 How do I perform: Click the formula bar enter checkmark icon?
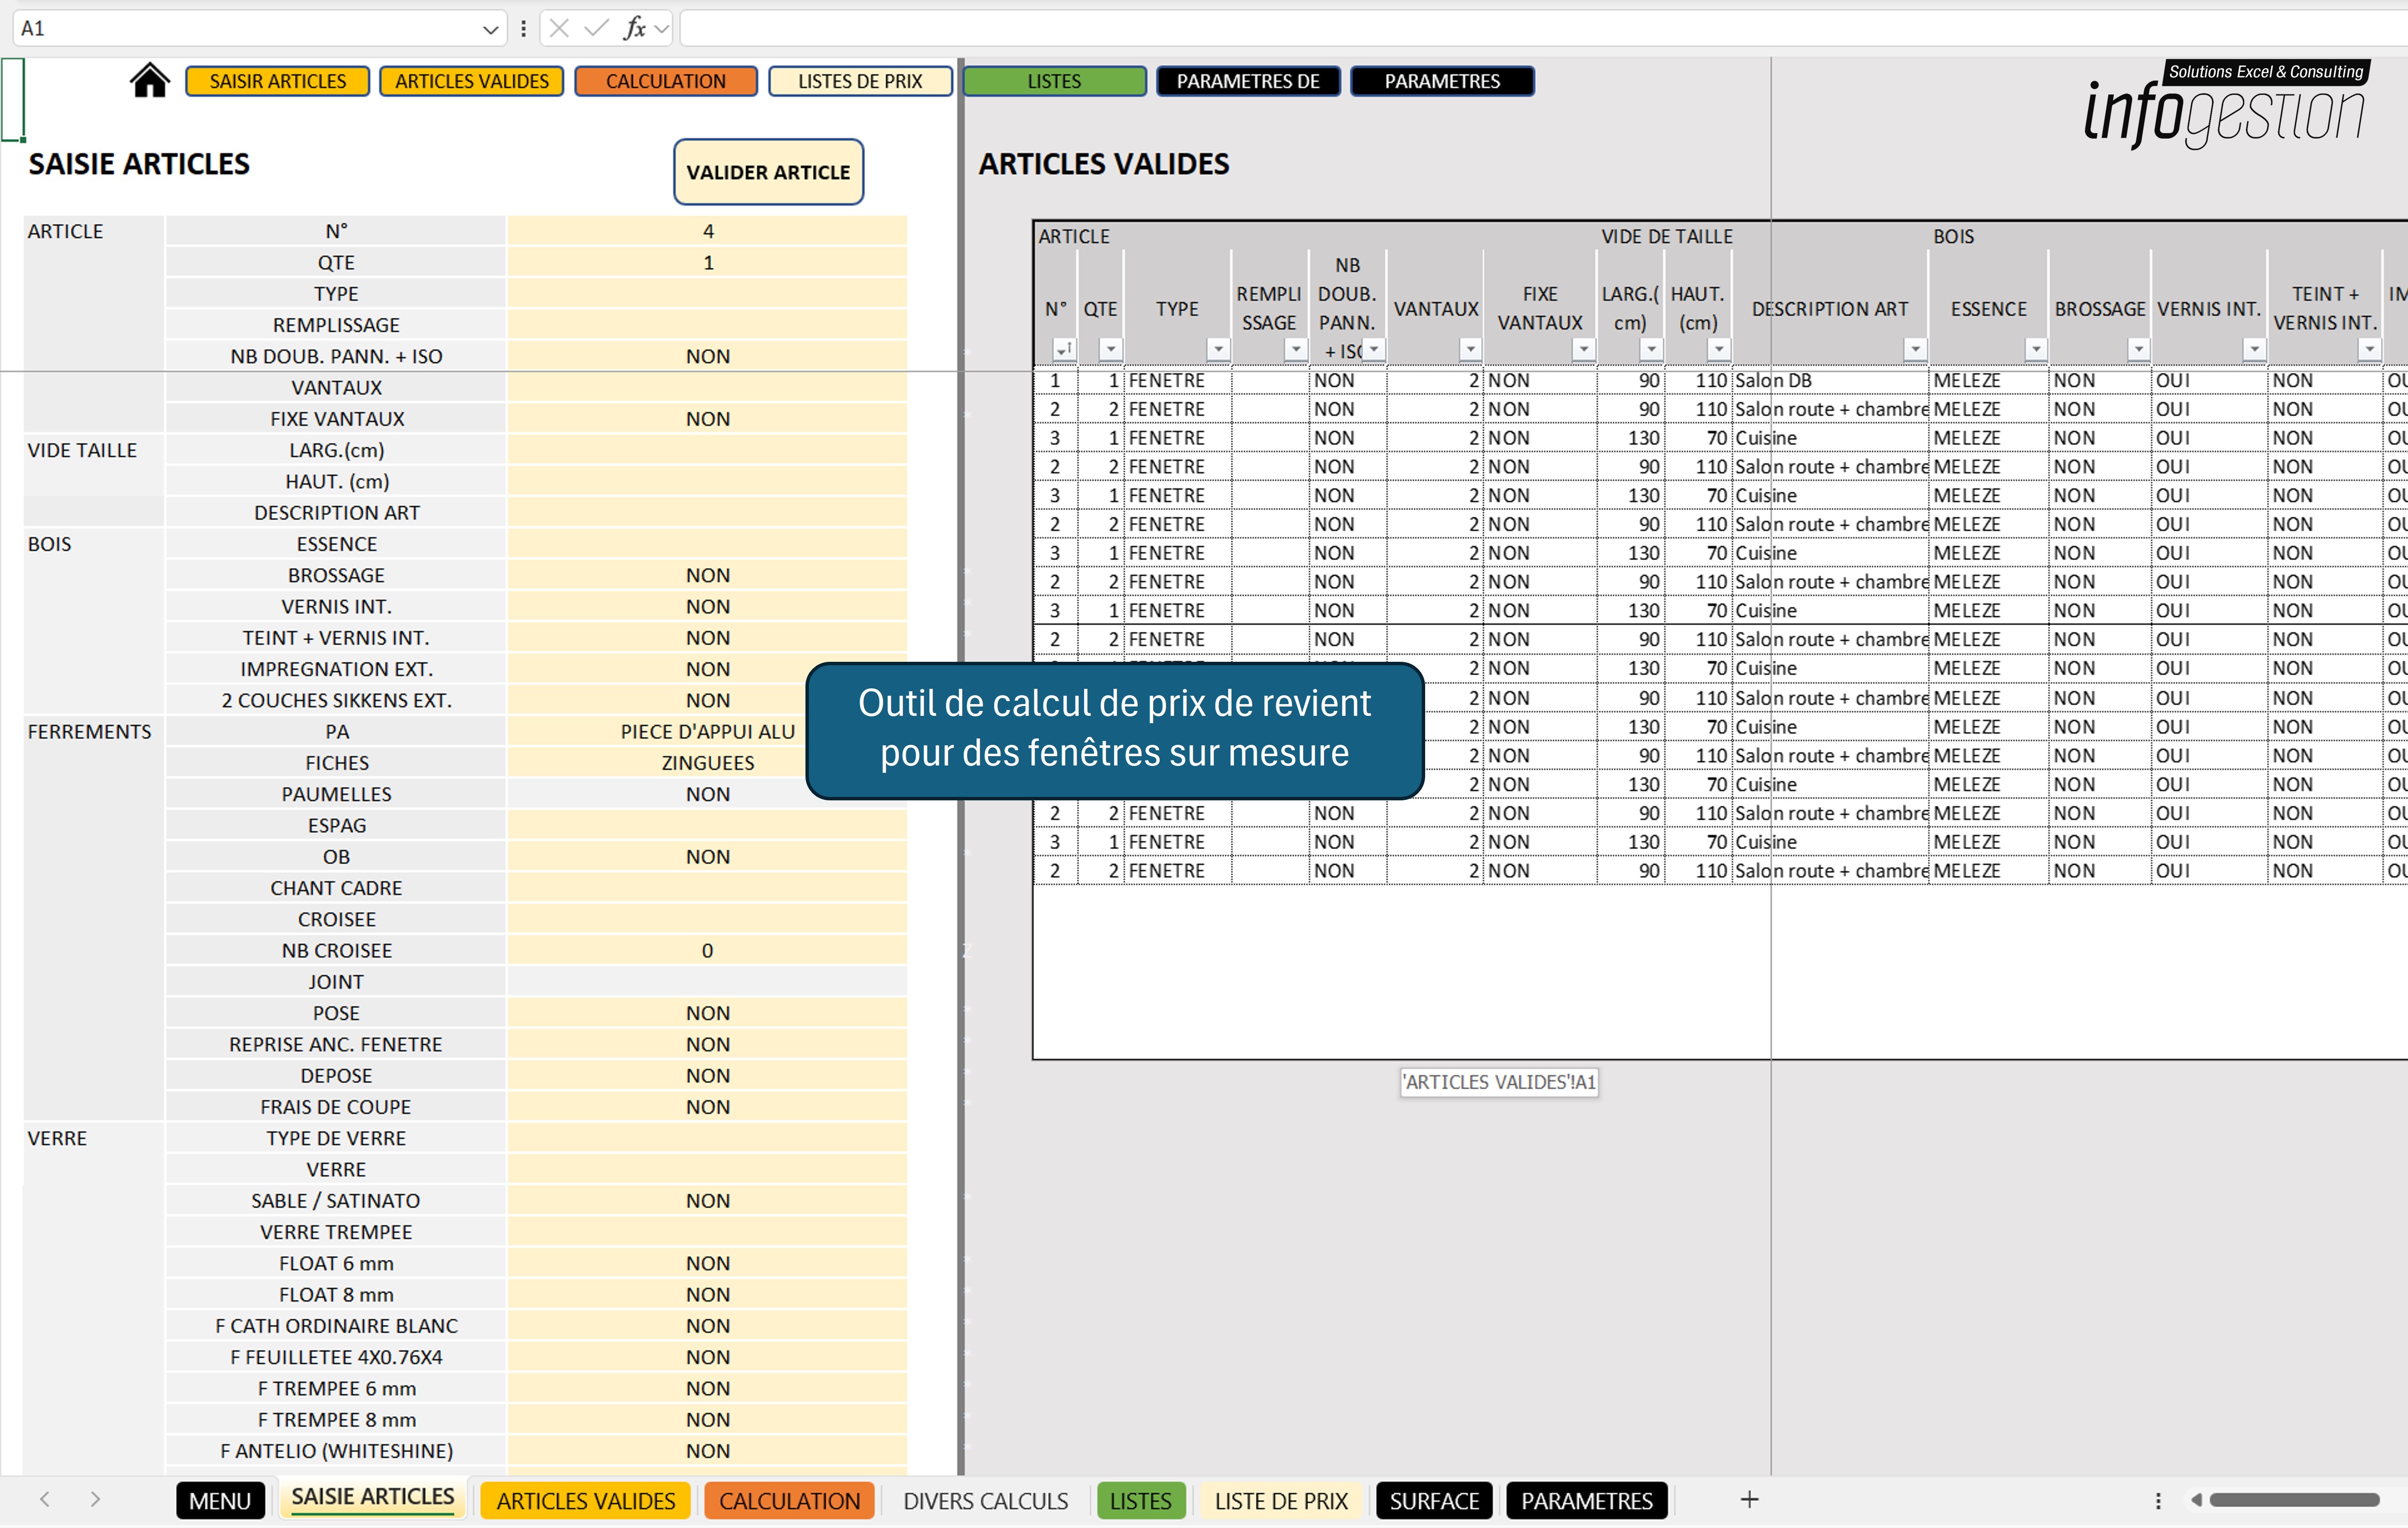click(x=596, y=29)
